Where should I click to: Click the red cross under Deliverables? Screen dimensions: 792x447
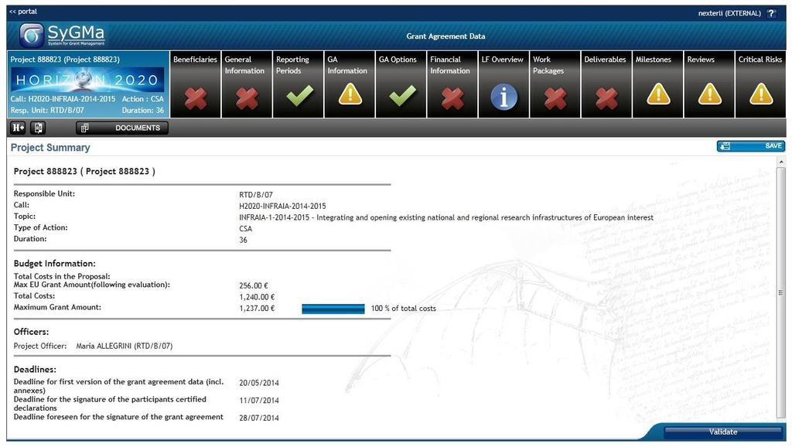pyautogui.click(x=606, y=98)
